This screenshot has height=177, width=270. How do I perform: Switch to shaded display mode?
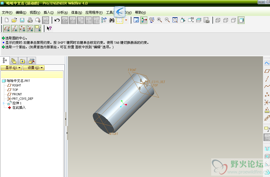pos(241,20)
